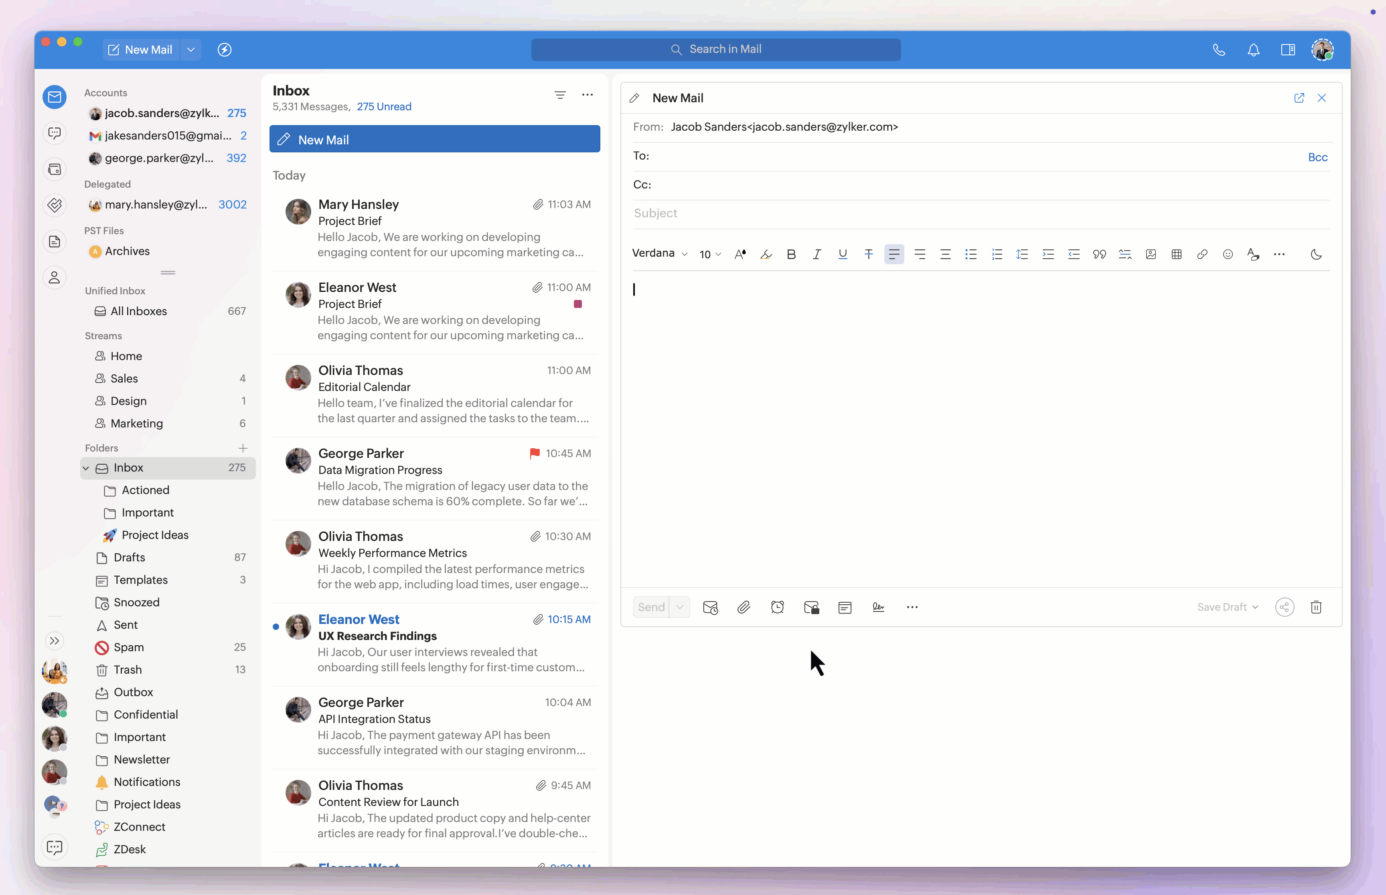The image size is (1386, 895).
Task: Open the Verdana font family dropdown
Action: pyautogui.click(x=660, y=253)
